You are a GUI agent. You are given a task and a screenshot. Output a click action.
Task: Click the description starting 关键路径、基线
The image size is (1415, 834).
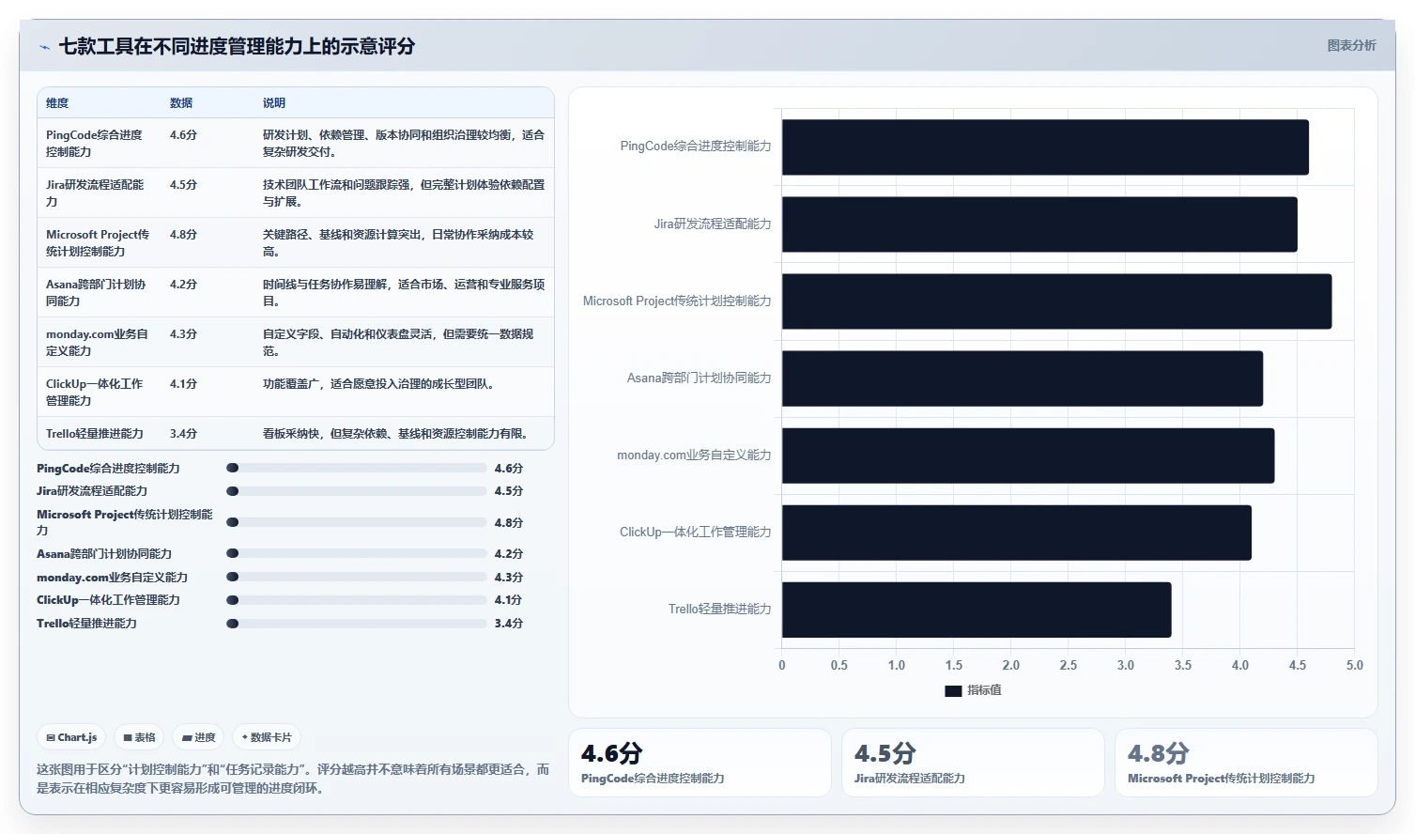click(399, 242)
